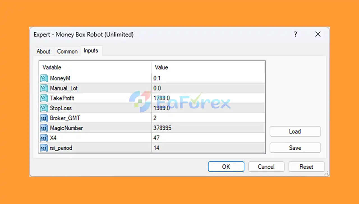The width and height of the screenshot is (359, 204).
Task: Open the help question mark button
Action: pyautogui.click(x=295, y=34)
